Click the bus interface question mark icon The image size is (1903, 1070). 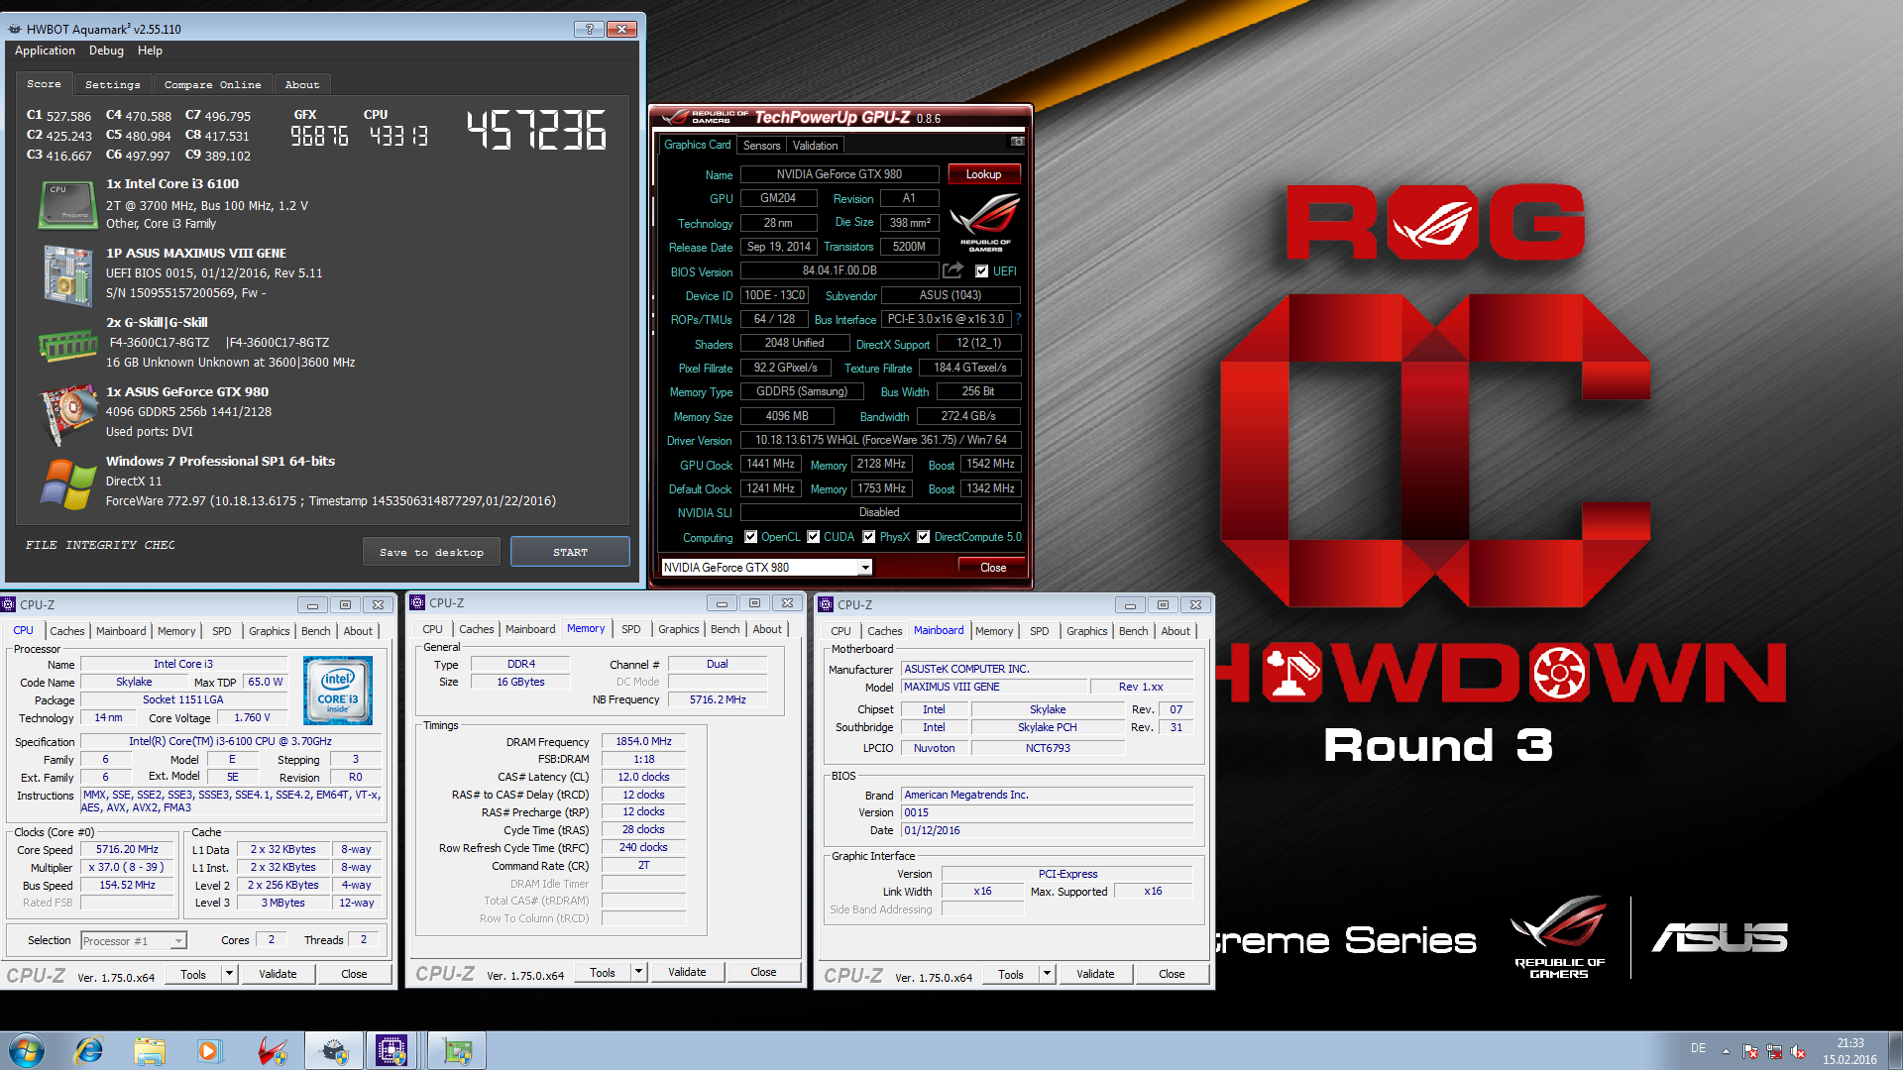1018,319
